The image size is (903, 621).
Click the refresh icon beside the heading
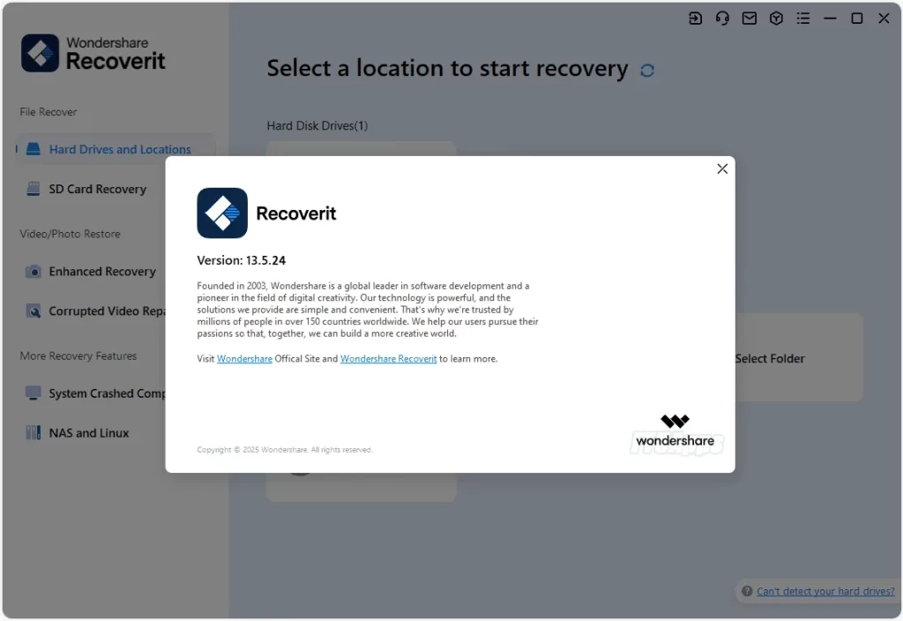click(647, 71)
